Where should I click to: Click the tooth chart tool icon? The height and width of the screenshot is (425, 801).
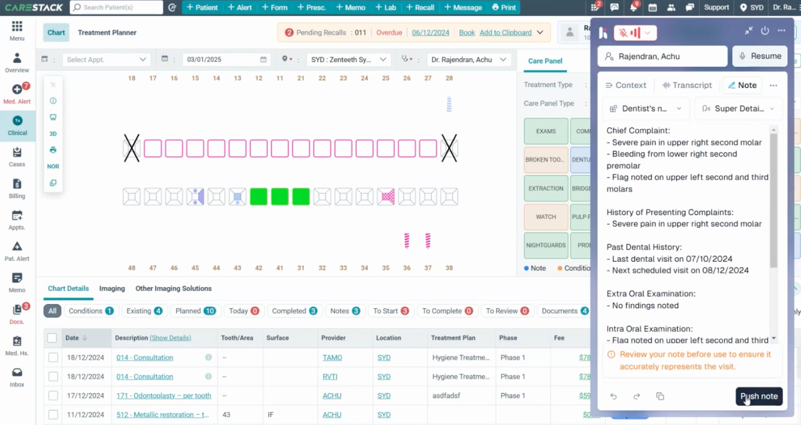point(53,117)
